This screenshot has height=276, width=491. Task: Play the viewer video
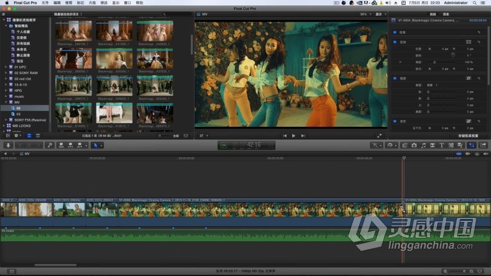[x=293, y=136]
